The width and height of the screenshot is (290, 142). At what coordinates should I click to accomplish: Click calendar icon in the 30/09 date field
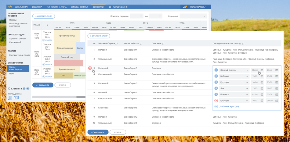(277, 101)
